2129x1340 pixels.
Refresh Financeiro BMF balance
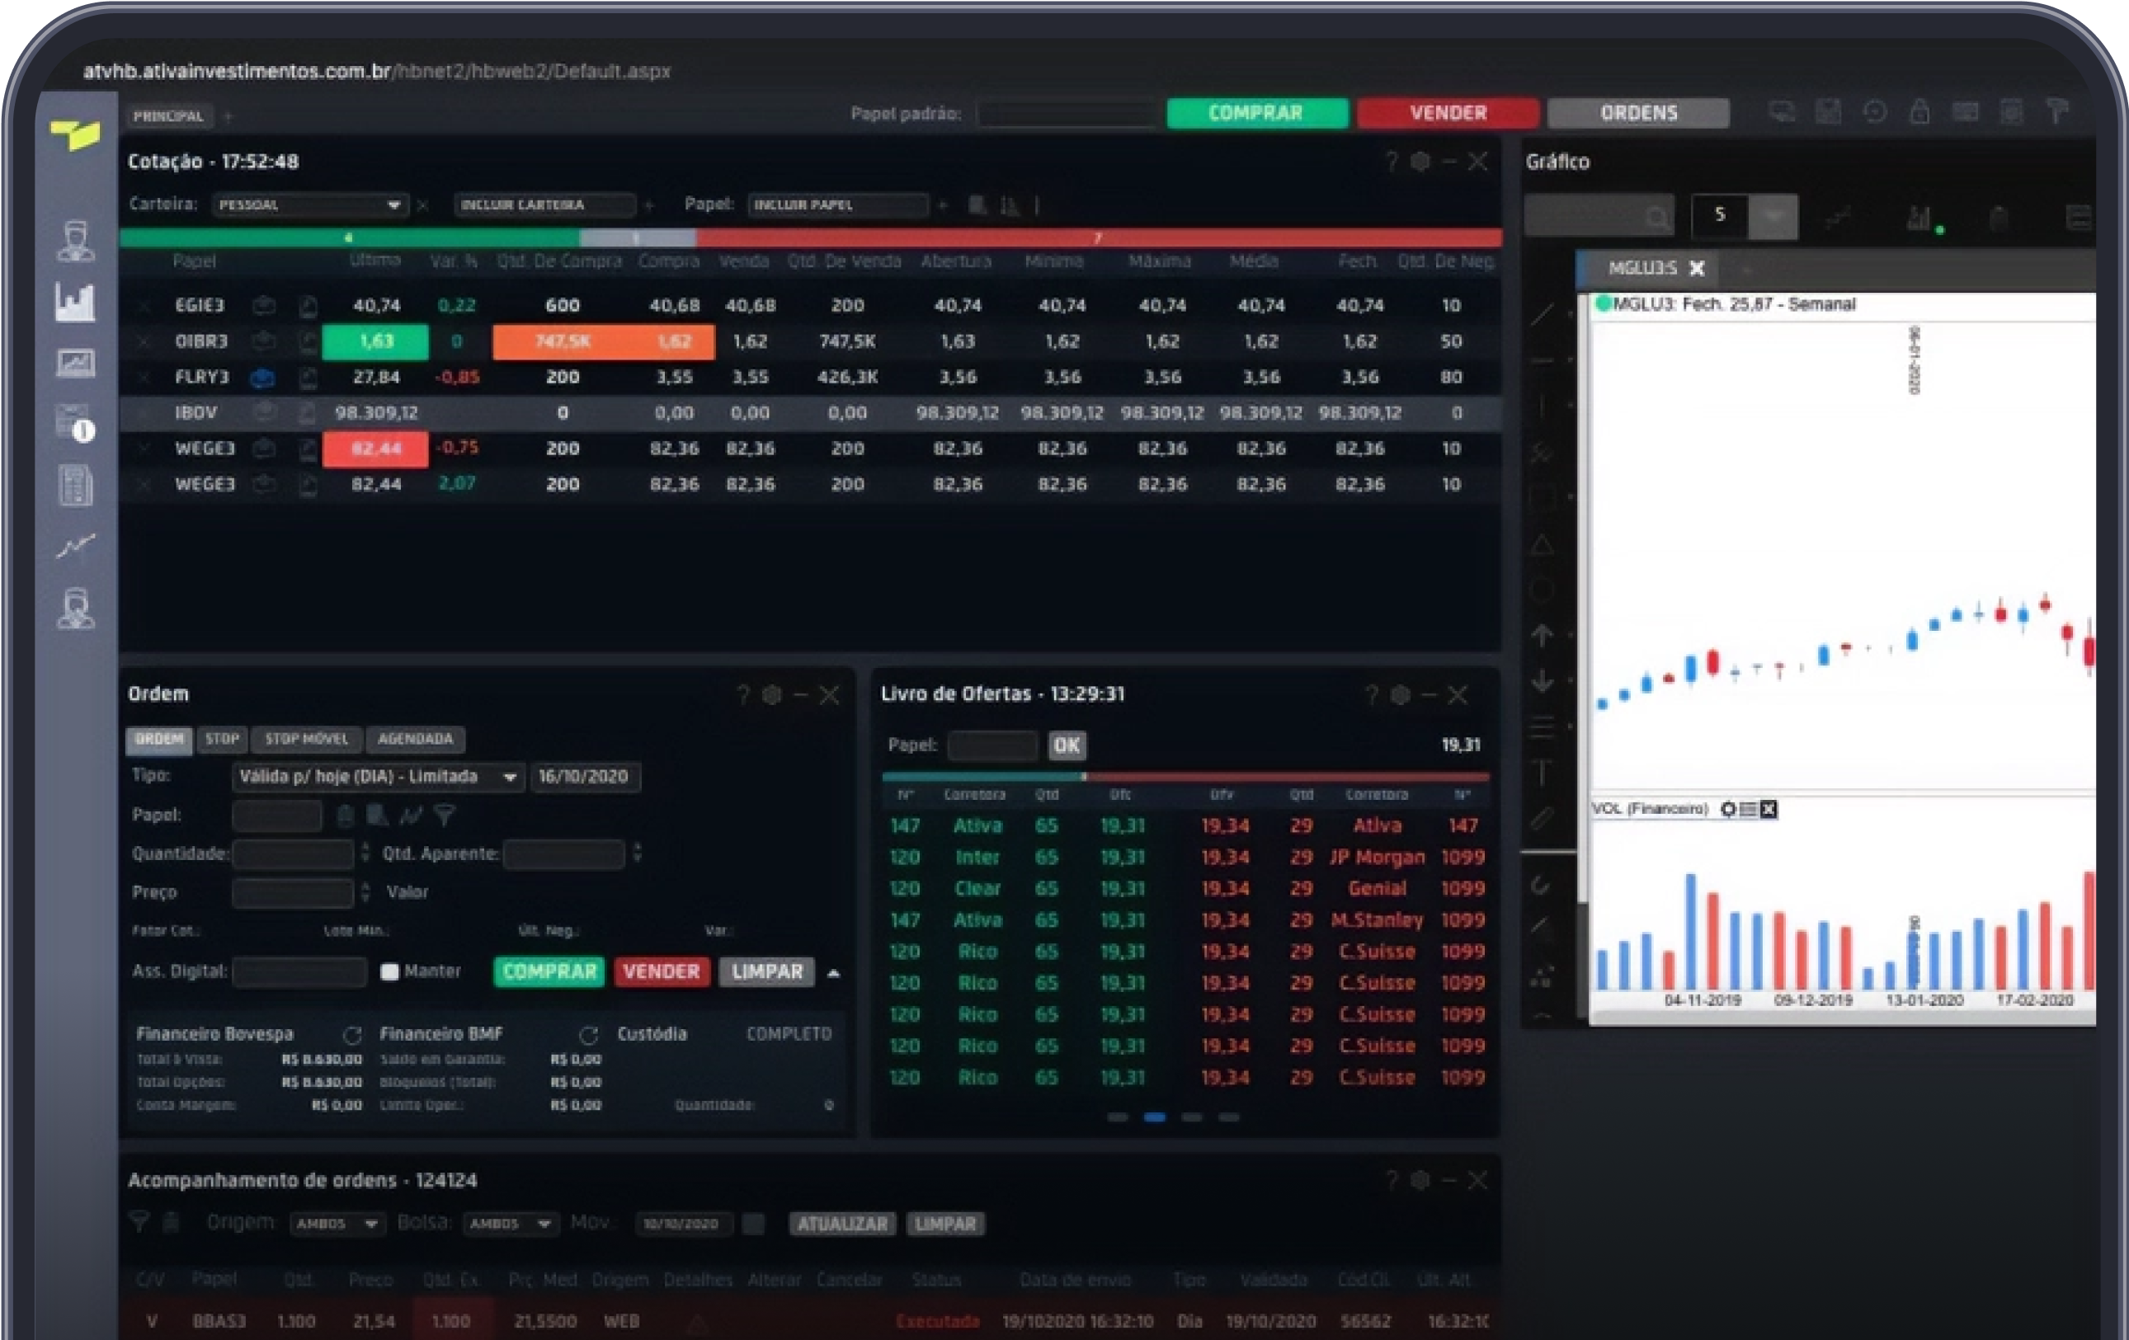[x=589, y=1035]
